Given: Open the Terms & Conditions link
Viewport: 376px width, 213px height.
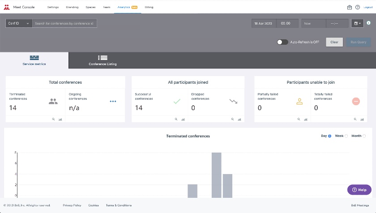Looking at the screenshot, I should coord(119,205).
